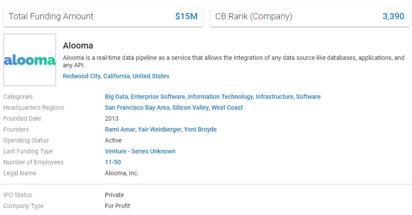412x215 pixels.
Task: Follow the United States link
Action: (151, 76)
